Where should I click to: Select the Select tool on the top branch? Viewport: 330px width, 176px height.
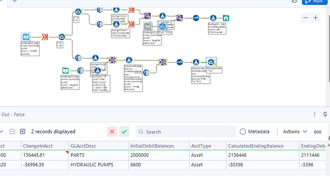[196, 18]
